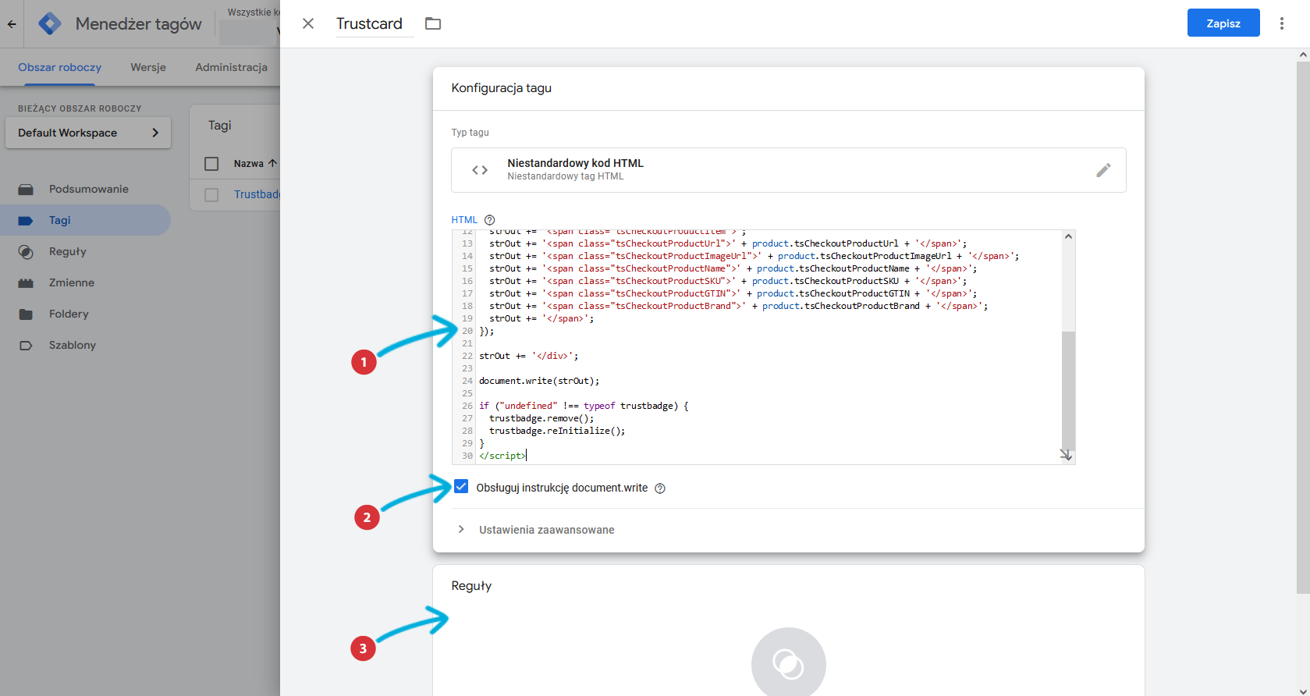Uncheck Obsługuj instrukcję document.write
The image size is (1310, 696).
[461, 487]
